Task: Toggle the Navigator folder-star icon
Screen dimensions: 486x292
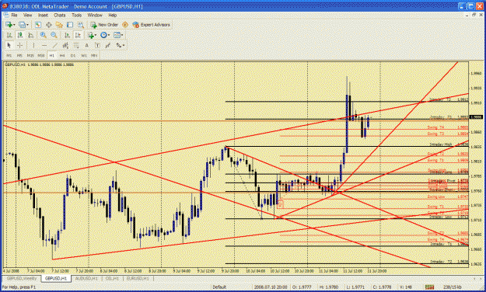Action: (x=59, y=25)
